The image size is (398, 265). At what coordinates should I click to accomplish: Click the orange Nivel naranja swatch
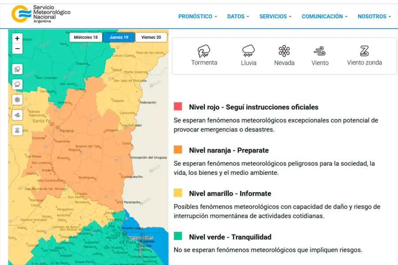point(178,150)
